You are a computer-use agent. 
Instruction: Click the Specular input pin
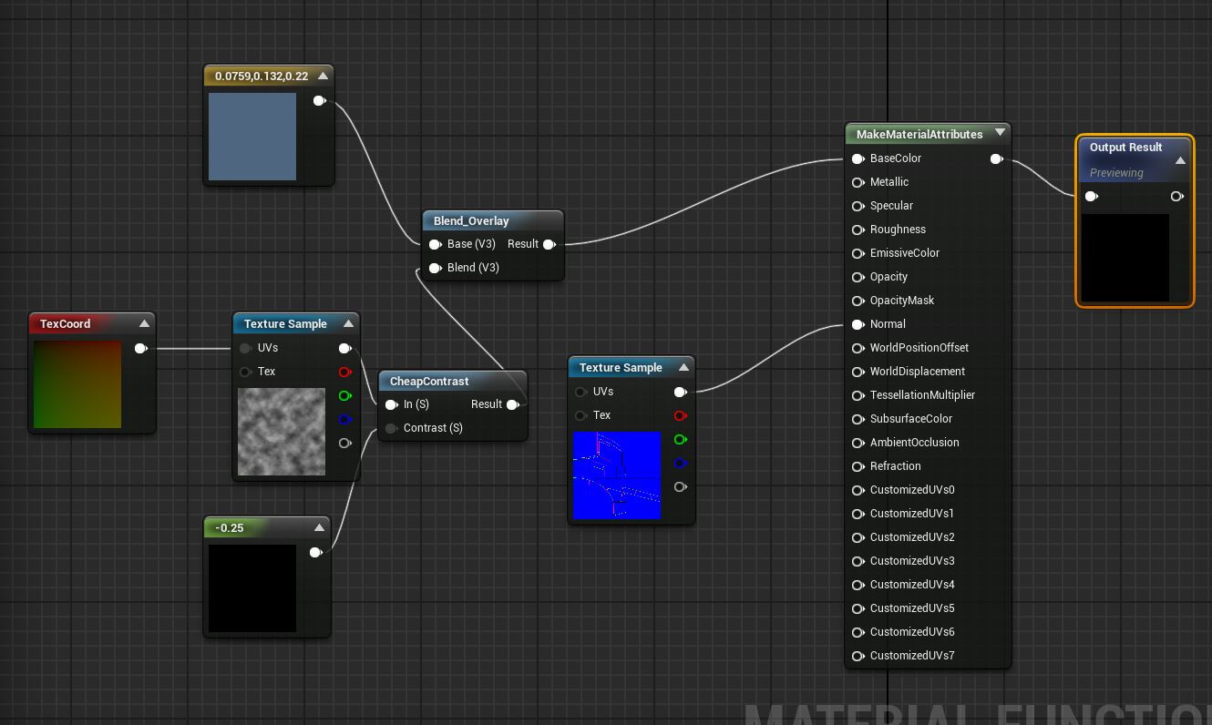tap(858, 206)
